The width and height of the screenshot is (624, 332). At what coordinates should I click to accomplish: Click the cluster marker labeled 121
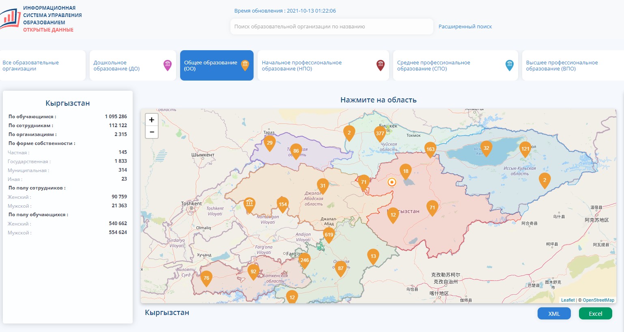525,149
